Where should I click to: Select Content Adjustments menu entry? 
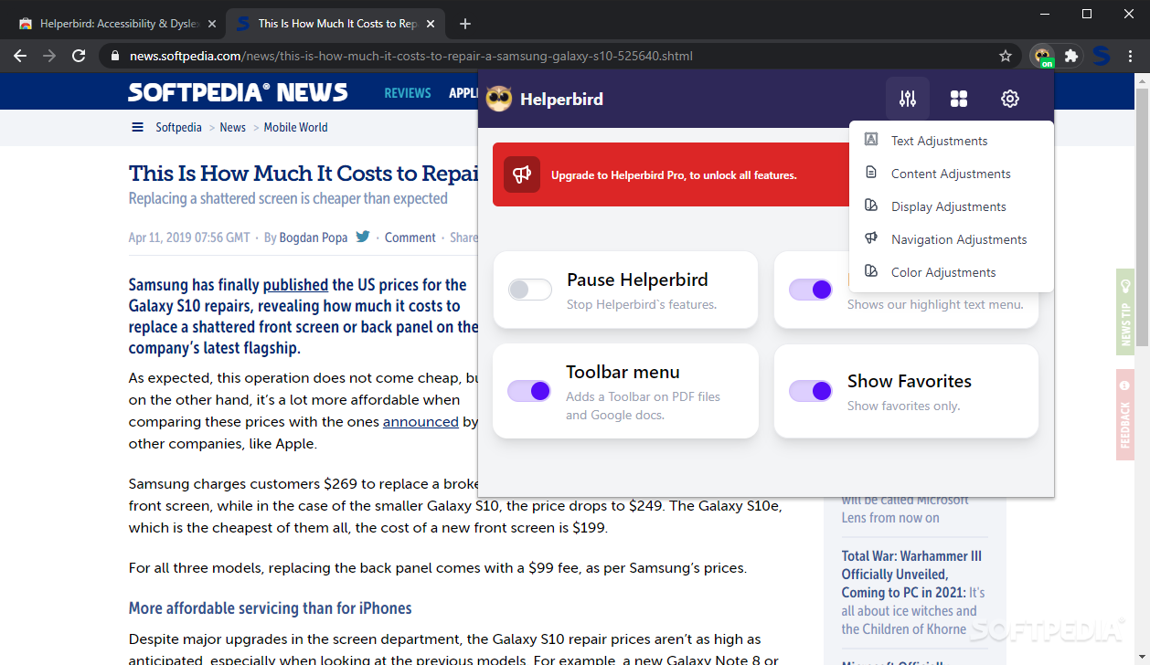click(x=952, y=174)
